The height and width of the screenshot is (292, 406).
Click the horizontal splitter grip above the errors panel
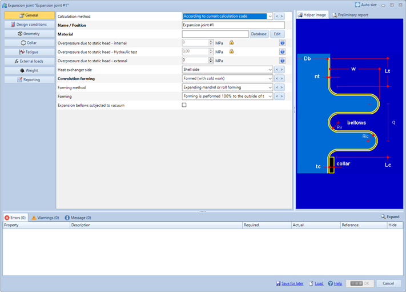tap(203, 211)
